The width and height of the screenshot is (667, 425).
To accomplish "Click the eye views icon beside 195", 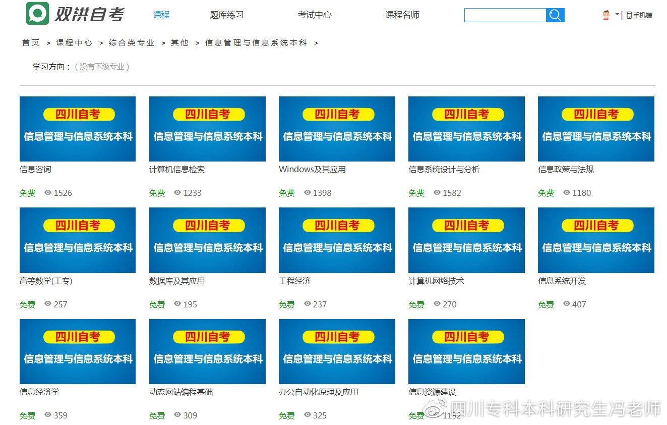I will pos(177,304).
